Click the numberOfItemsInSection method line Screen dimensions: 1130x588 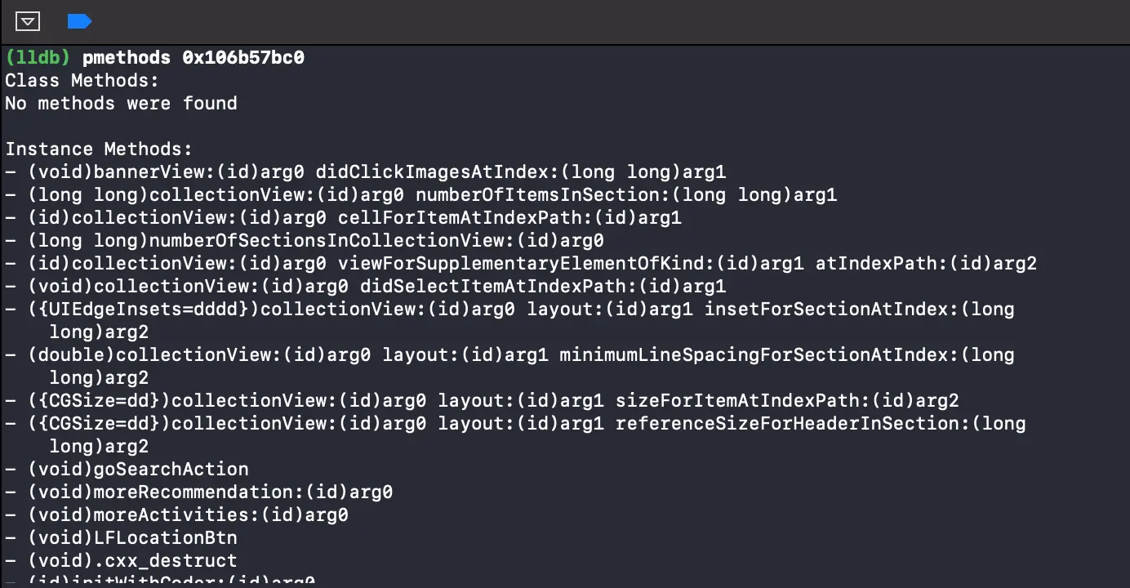click(420, 195)
